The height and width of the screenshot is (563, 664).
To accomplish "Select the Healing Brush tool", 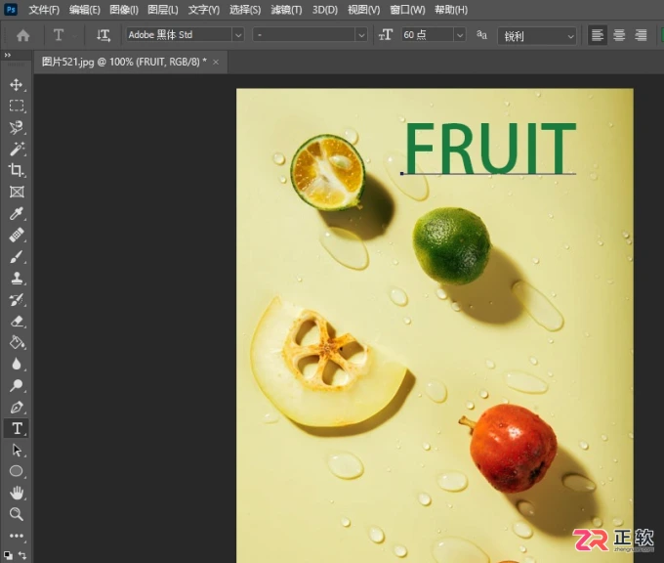I will pos(17,235).
